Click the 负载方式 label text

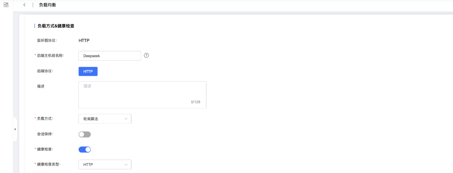tap(45, 118)
